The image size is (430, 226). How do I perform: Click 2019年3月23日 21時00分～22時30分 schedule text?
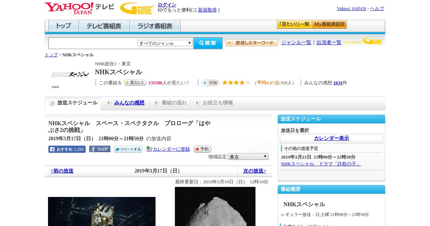coord(318,157)
